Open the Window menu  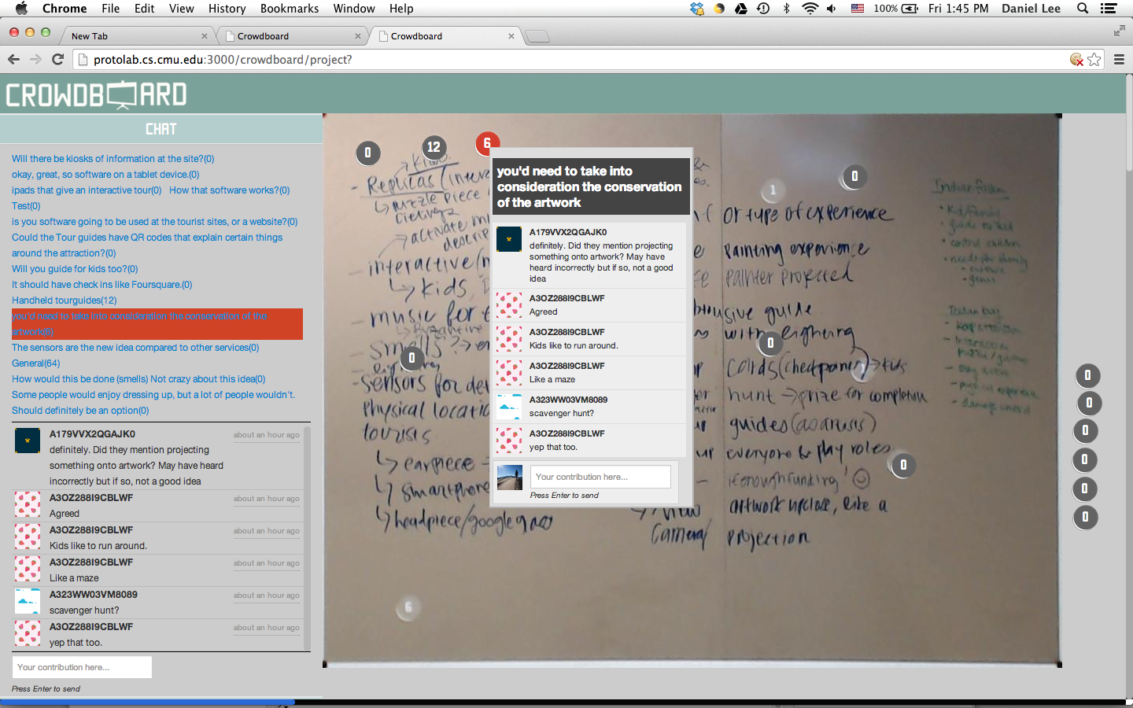point(354,9)
